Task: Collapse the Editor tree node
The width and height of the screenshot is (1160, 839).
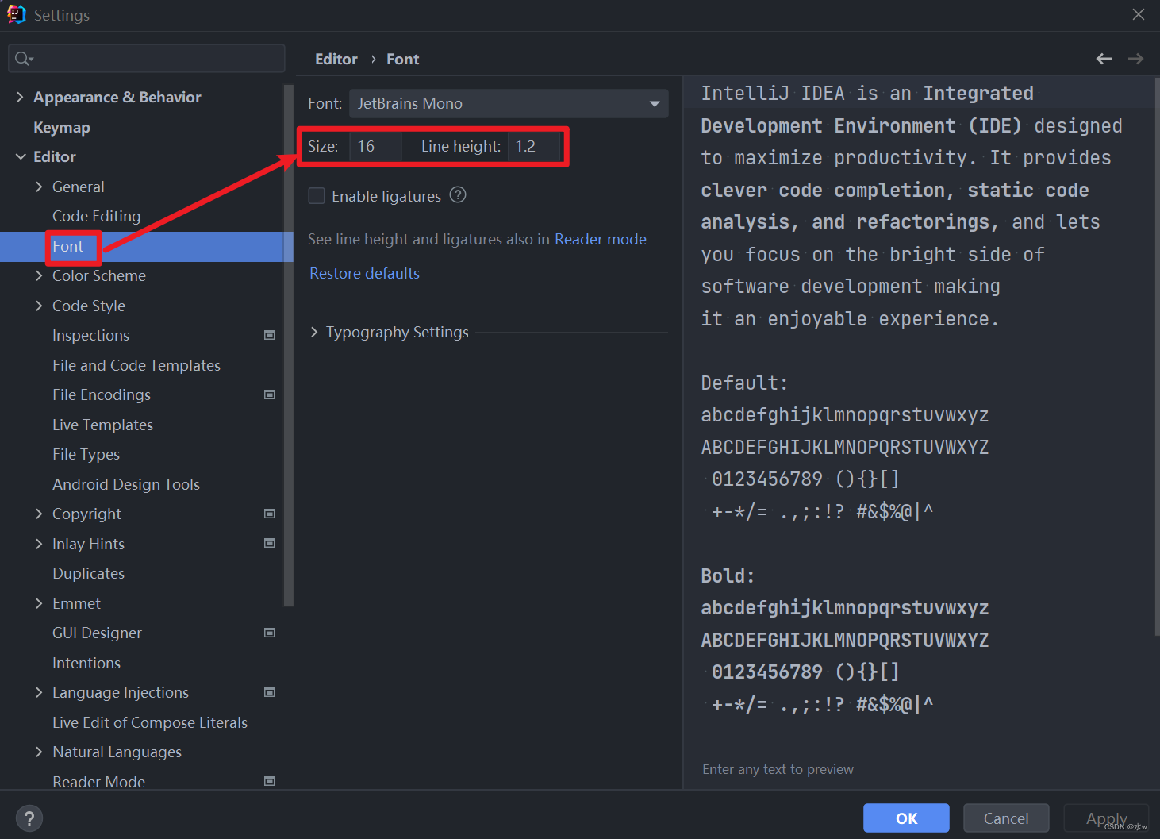Action: 20,156
